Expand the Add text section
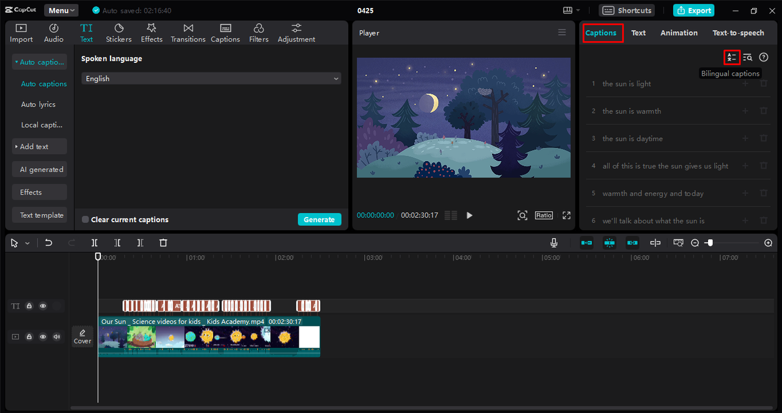Screen dimensions: 782x413 tap(39, 146)
